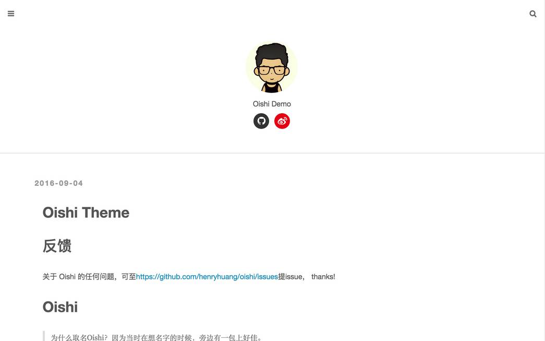
Task: Follow the github.com/henryhuang/oishi/issues link
Action: click(207, 277)
